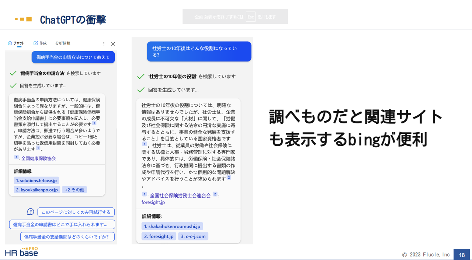Open source chip 2. foresight.jp
The height and width of the screenshot is (260, 472).
[x=159, y=236]
